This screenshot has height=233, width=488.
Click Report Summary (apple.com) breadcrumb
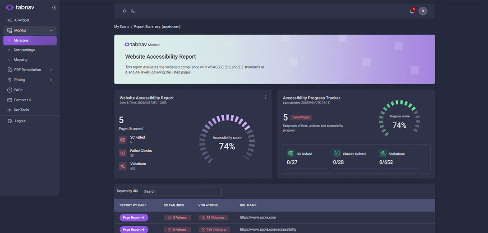click(157, 27)
